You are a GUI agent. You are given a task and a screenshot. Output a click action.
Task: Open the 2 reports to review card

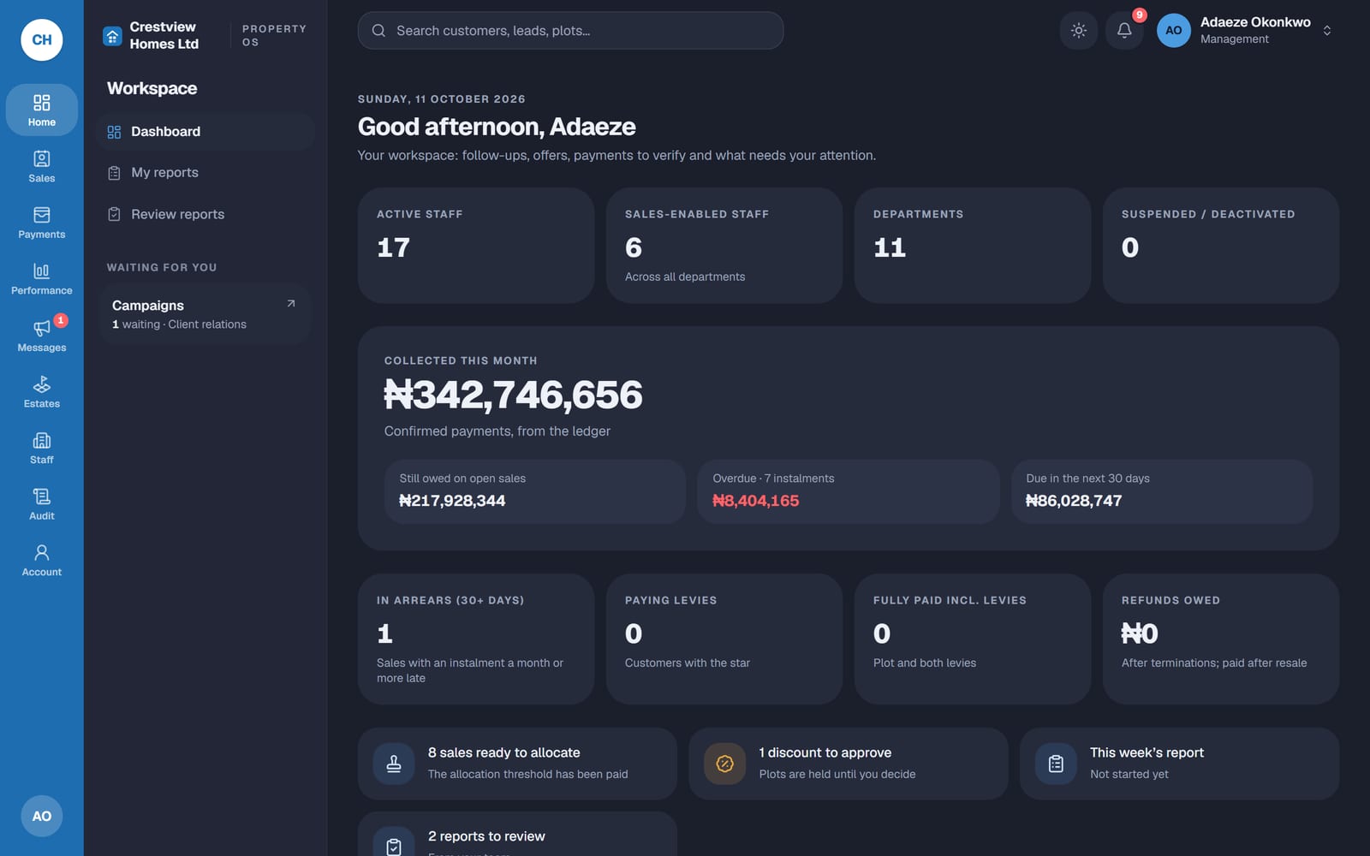(517, 835)
